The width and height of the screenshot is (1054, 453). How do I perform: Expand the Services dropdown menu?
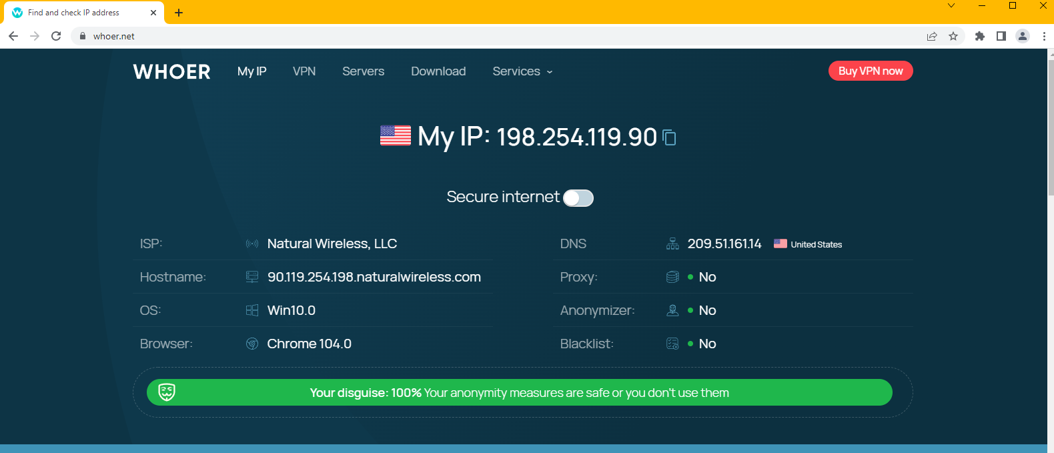tap(522, 71)
